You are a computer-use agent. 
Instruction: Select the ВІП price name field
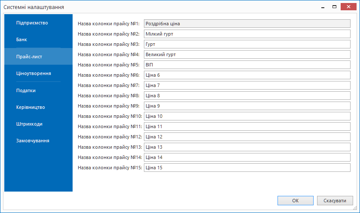(247, 65)
